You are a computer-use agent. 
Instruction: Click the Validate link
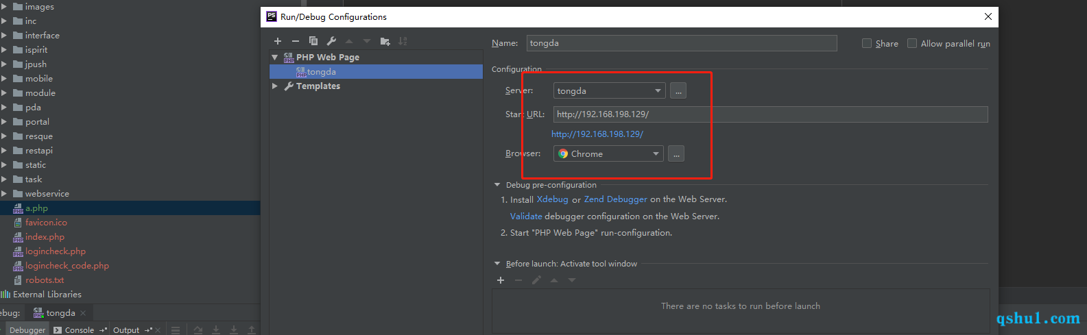[x=526, y=216]
